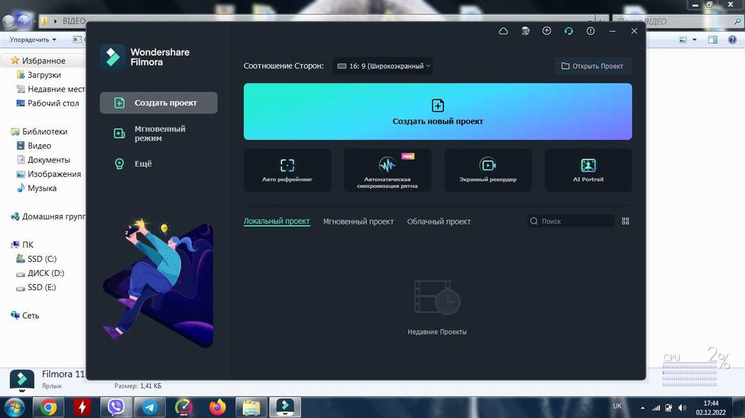The height and width of the screenshot is (418, 745).
Task: Open Viber from taskbar
Action: 116,408
